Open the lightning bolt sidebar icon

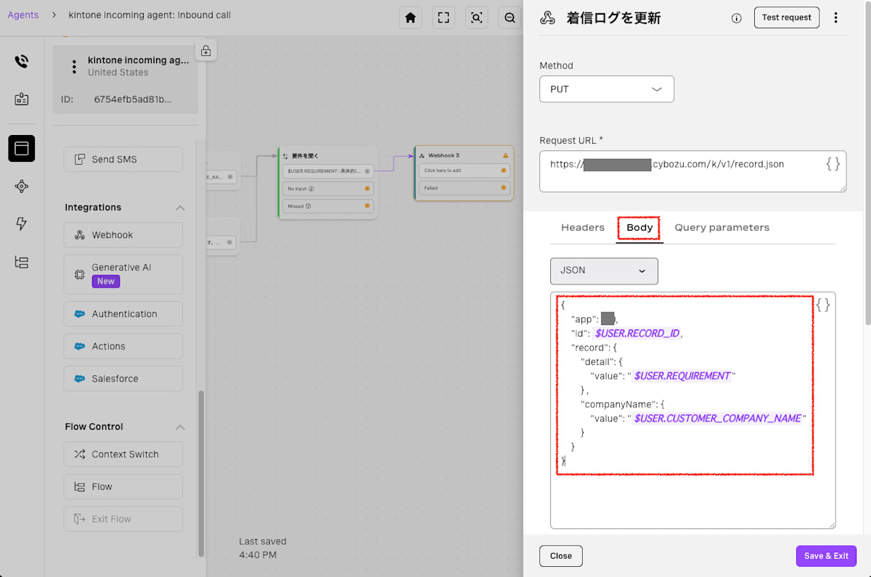22,224
